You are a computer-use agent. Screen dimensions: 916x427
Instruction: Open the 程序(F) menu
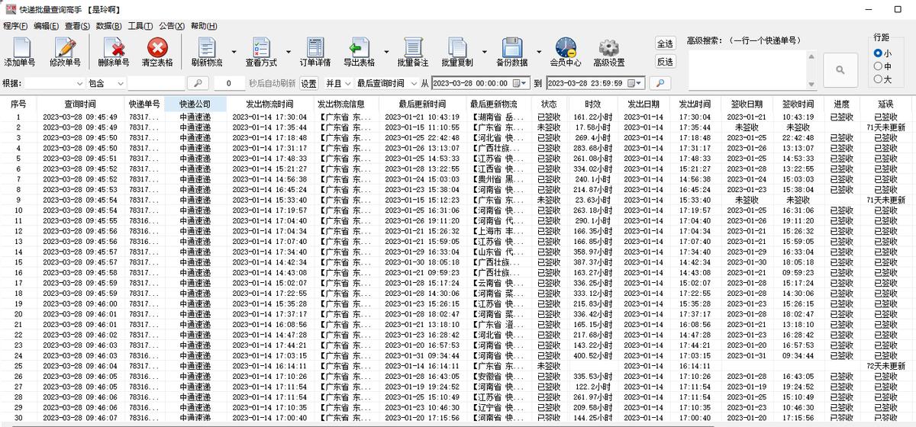15,26
